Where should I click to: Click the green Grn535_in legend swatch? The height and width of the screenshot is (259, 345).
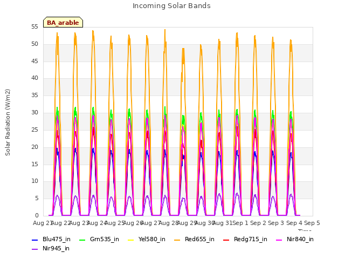[82, 240]
